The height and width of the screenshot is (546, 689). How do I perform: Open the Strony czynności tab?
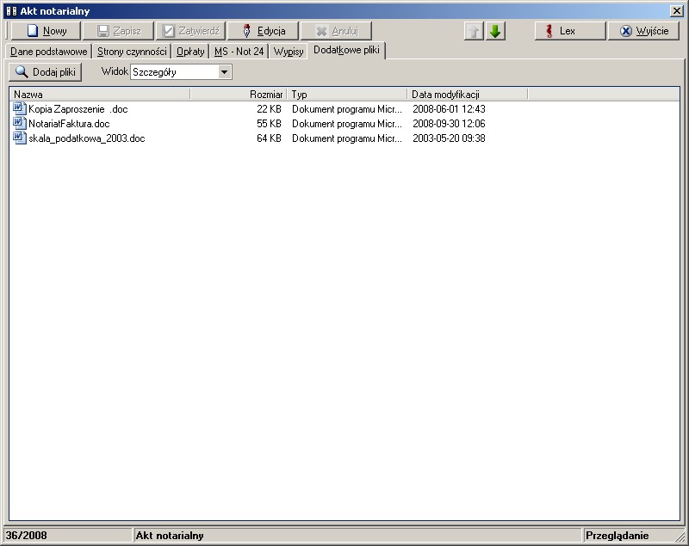(132, 52)
